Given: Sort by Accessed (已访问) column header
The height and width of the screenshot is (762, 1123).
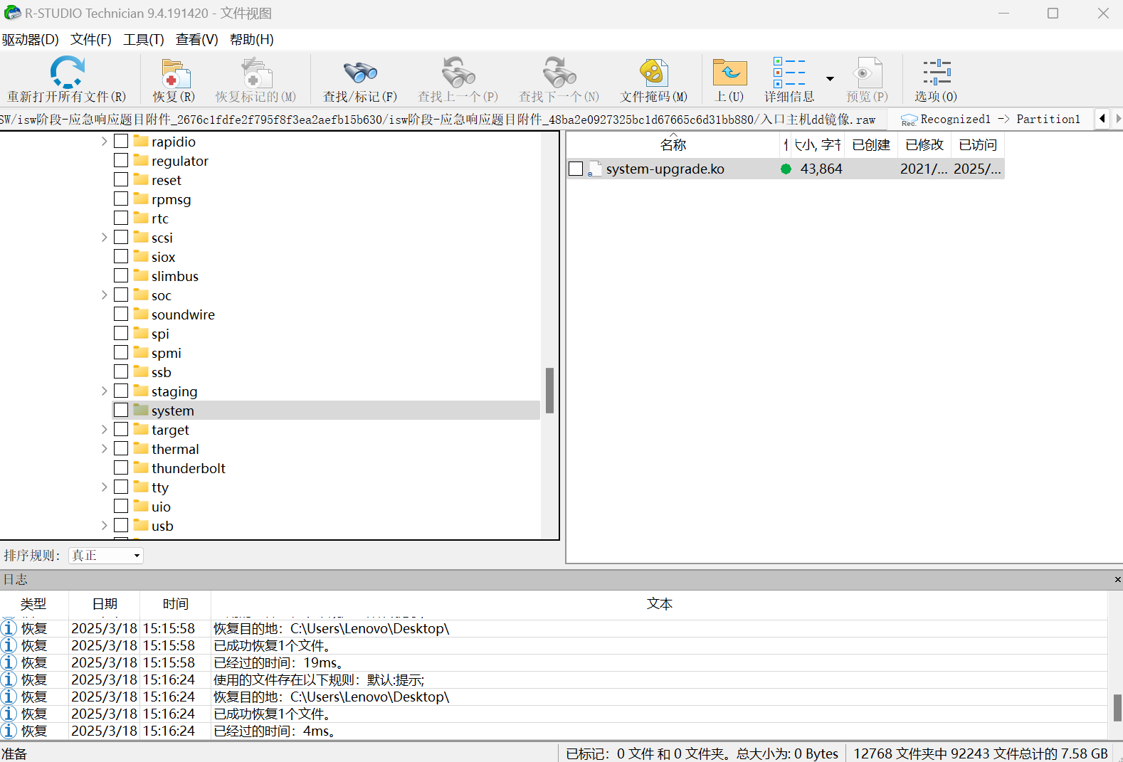Looking at the screenshot, I should click(978, 145).
